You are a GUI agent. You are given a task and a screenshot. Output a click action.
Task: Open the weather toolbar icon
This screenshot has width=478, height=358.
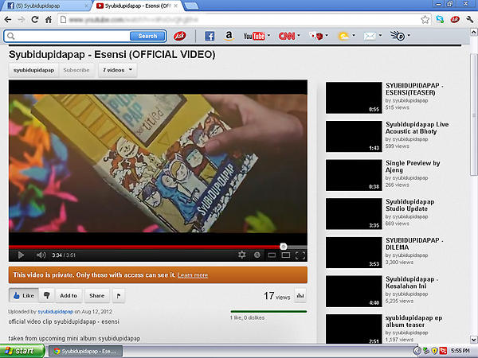tap(343, 36)
